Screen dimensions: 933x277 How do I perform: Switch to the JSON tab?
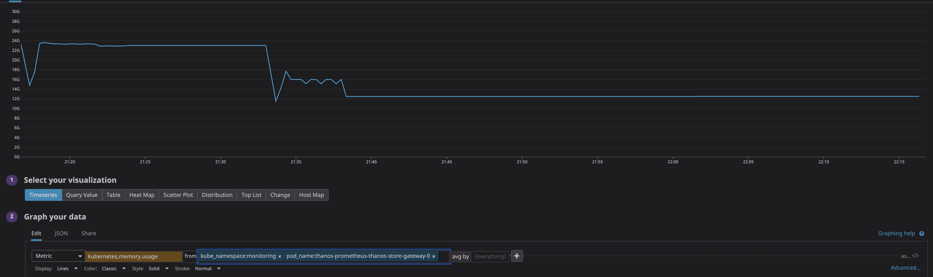(x=61, y=234)
